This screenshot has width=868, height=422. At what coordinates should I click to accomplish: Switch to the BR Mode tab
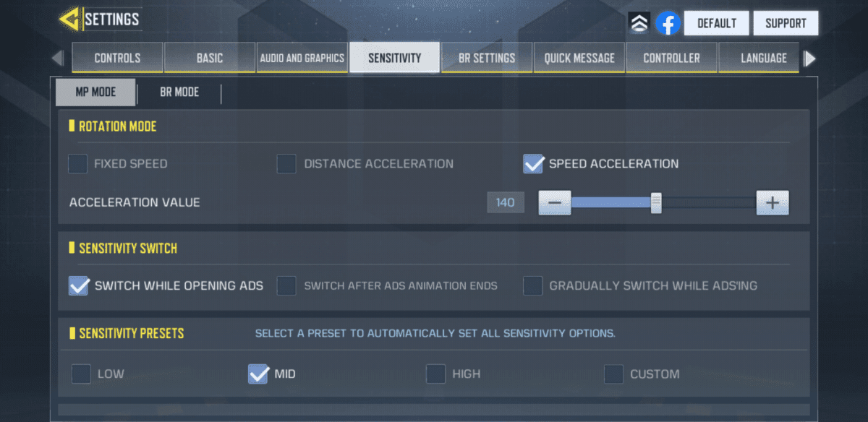(179, 92)
